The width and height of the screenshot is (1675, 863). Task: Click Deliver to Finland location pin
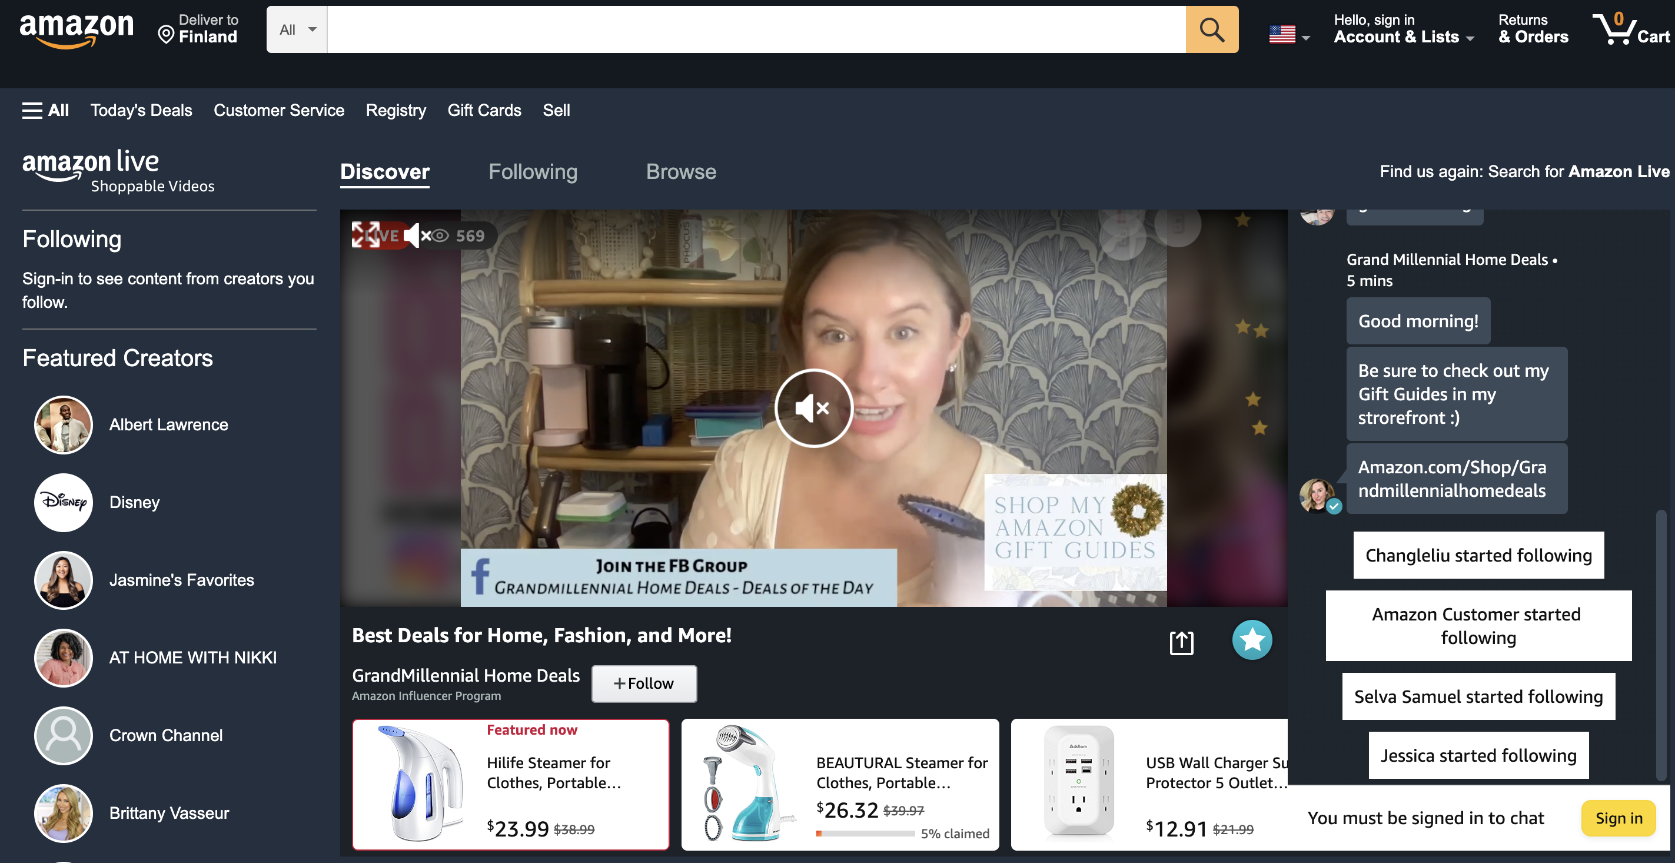coord(167,34)
